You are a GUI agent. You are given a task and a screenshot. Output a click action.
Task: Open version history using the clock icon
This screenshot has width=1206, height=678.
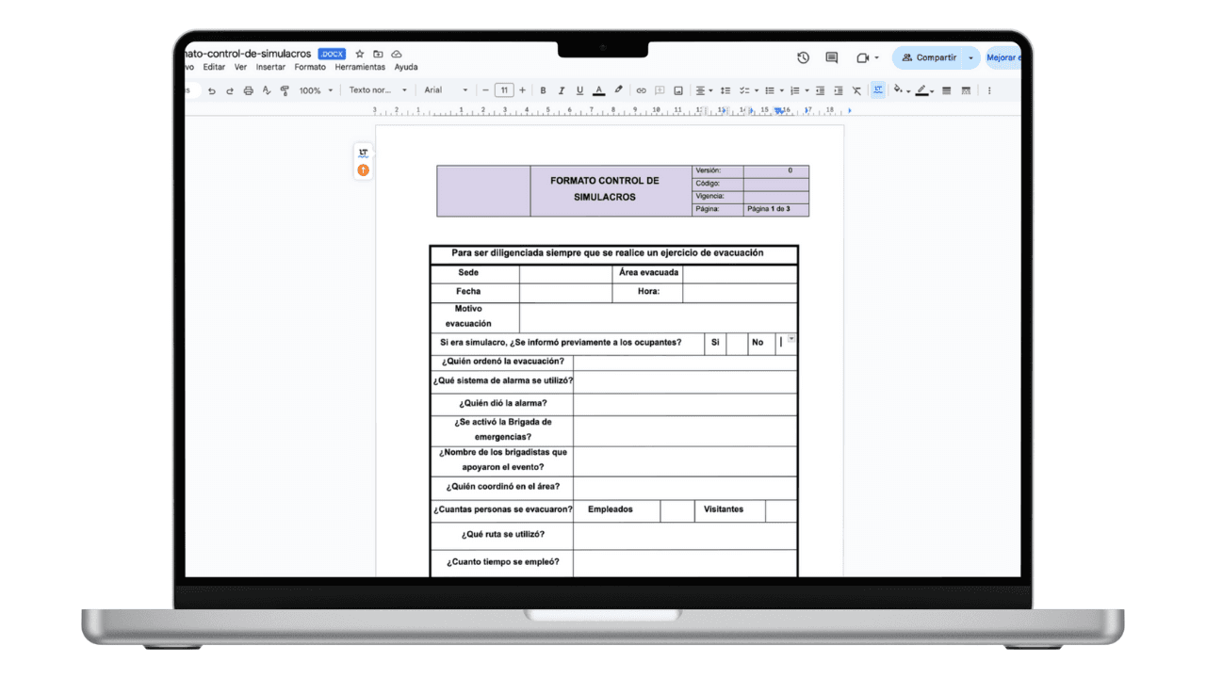[x=803, y=57]
